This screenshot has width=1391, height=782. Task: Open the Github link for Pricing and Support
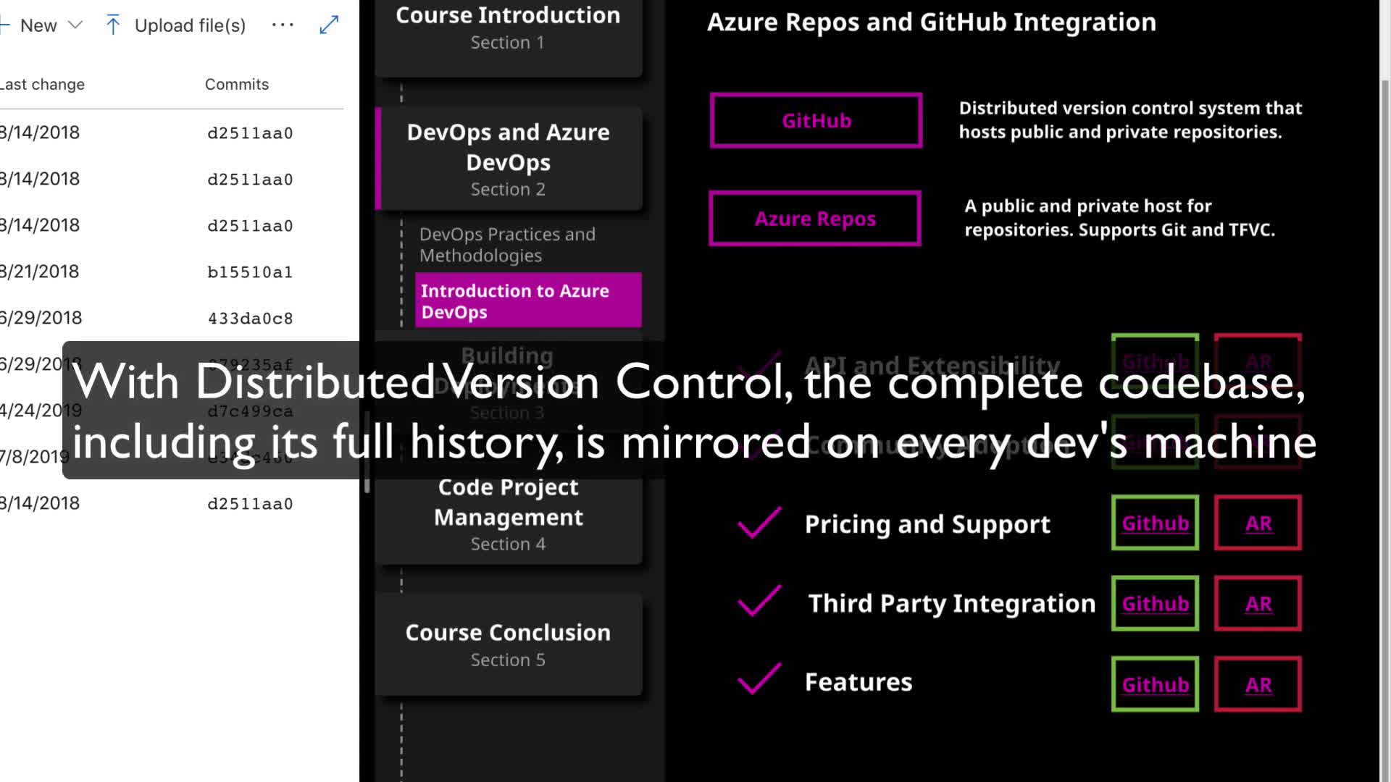(1155, 523)
